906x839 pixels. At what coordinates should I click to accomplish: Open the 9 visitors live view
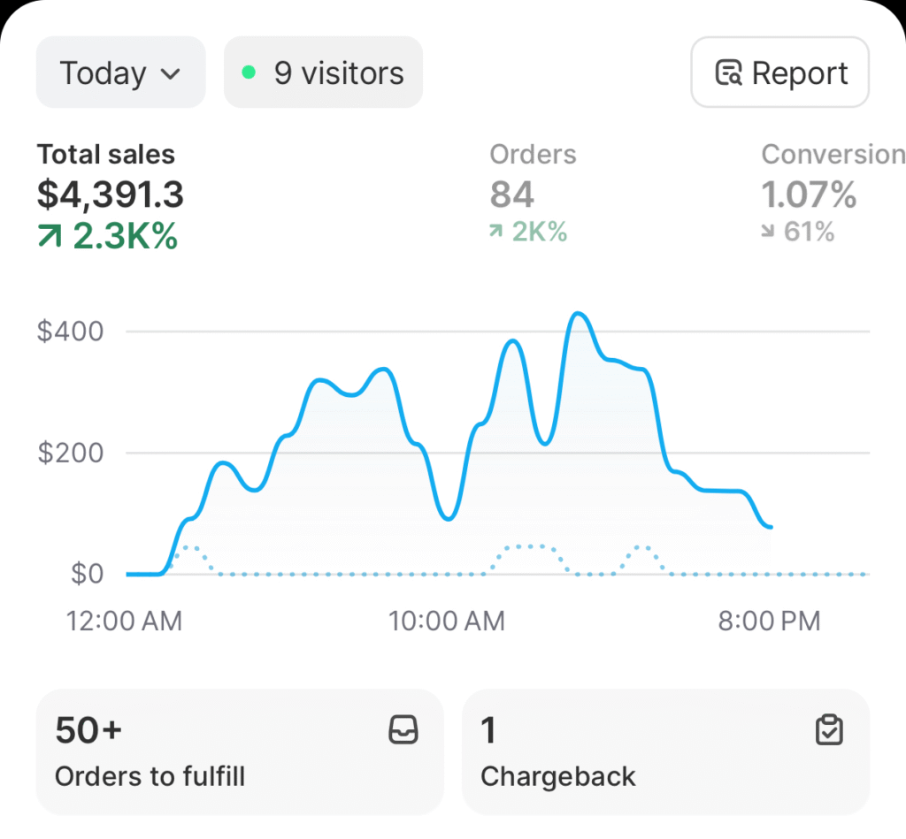click(324, 72)
